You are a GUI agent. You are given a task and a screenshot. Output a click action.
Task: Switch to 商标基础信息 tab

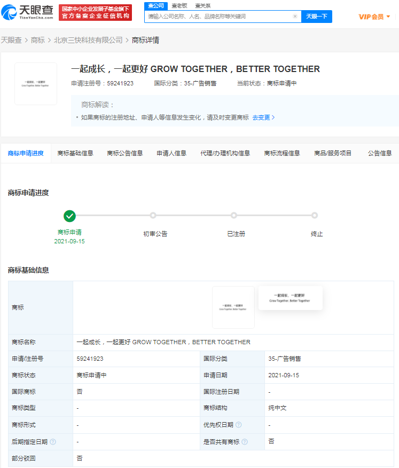coord(75,153)
